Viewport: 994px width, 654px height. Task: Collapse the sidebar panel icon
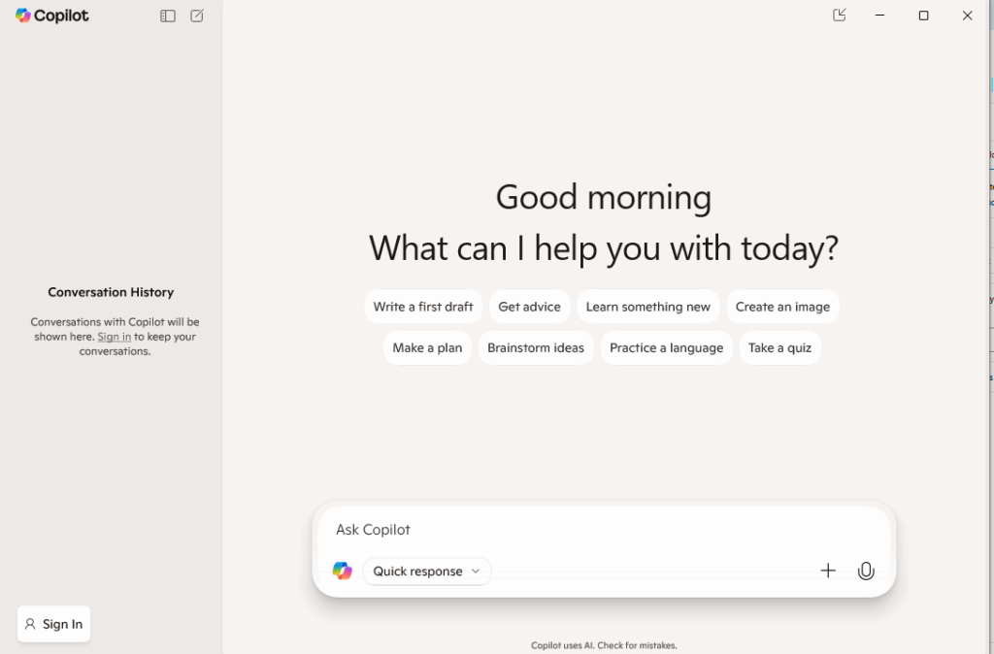[x=168, y=16]
